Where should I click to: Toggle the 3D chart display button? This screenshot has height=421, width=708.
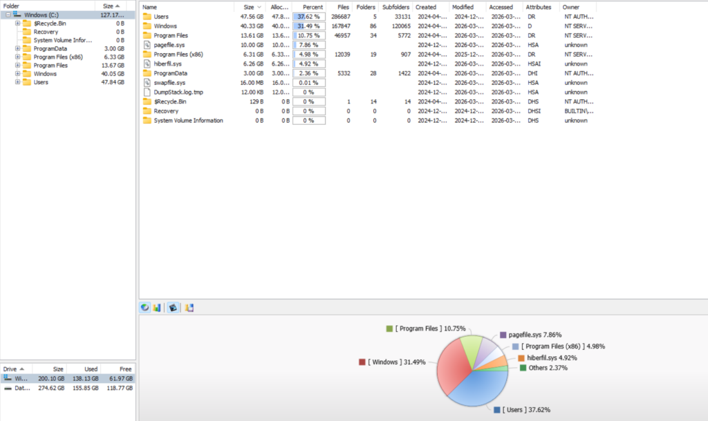(173, 308)
